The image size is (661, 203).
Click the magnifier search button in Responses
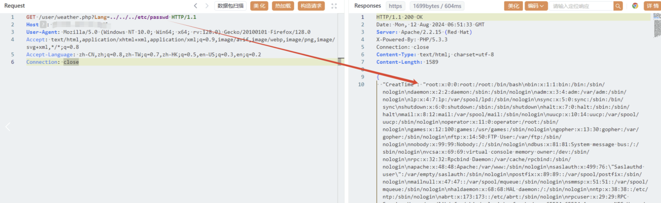(x=618, y=6)
